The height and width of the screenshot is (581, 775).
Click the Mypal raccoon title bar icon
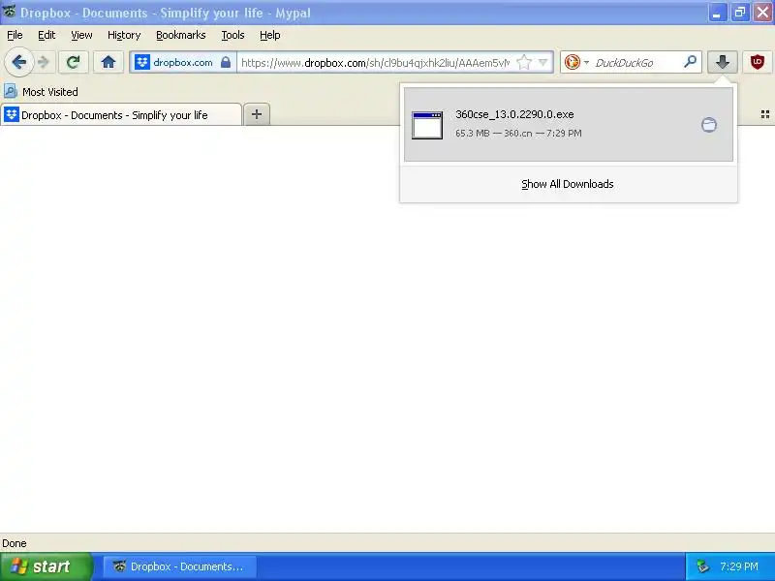9,12
